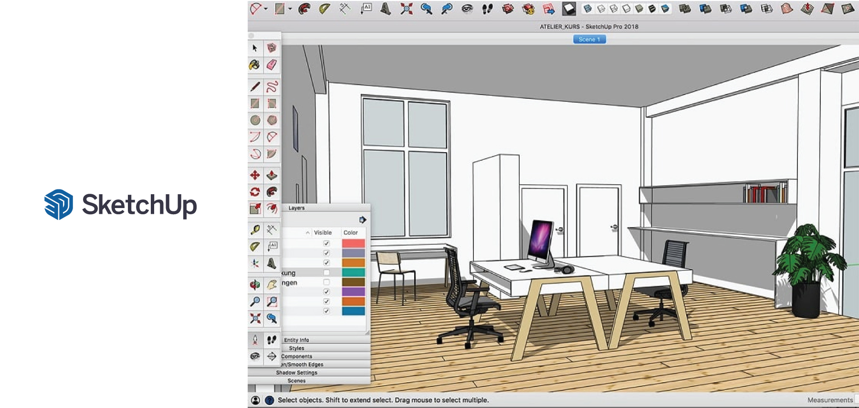This screenshot has height=408, width=859.
Task: Choose the Zoom magnifier tool
Action: (x=255, y=302)
